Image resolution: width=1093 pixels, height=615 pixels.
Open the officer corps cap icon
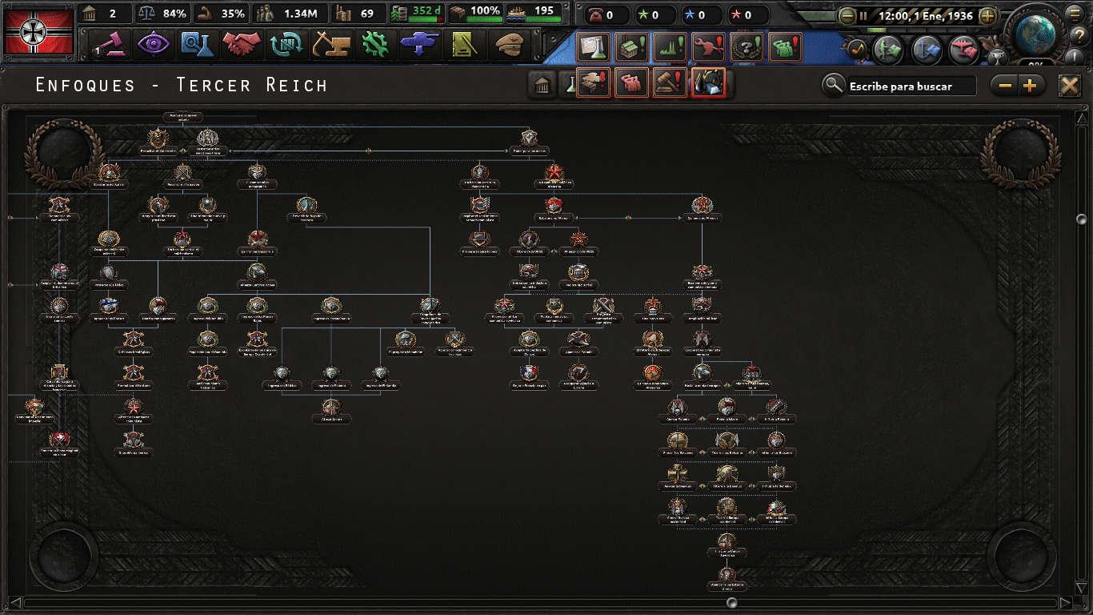click(509, 44)
